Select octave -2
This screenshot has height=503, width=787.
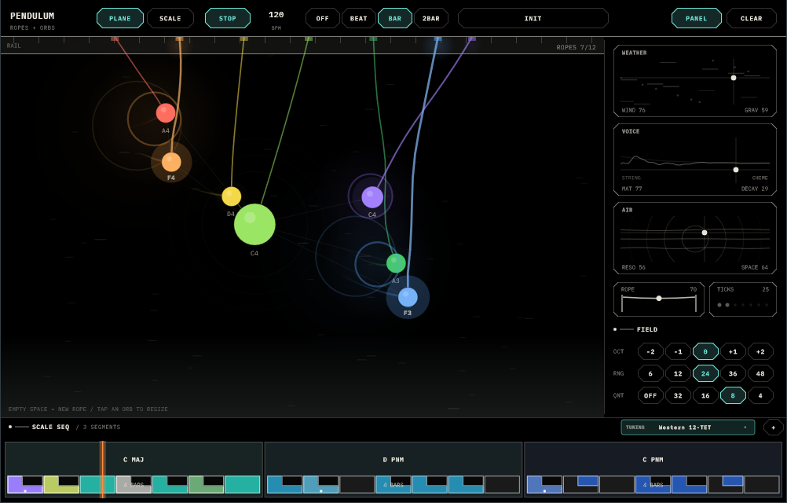click(650, 351)
